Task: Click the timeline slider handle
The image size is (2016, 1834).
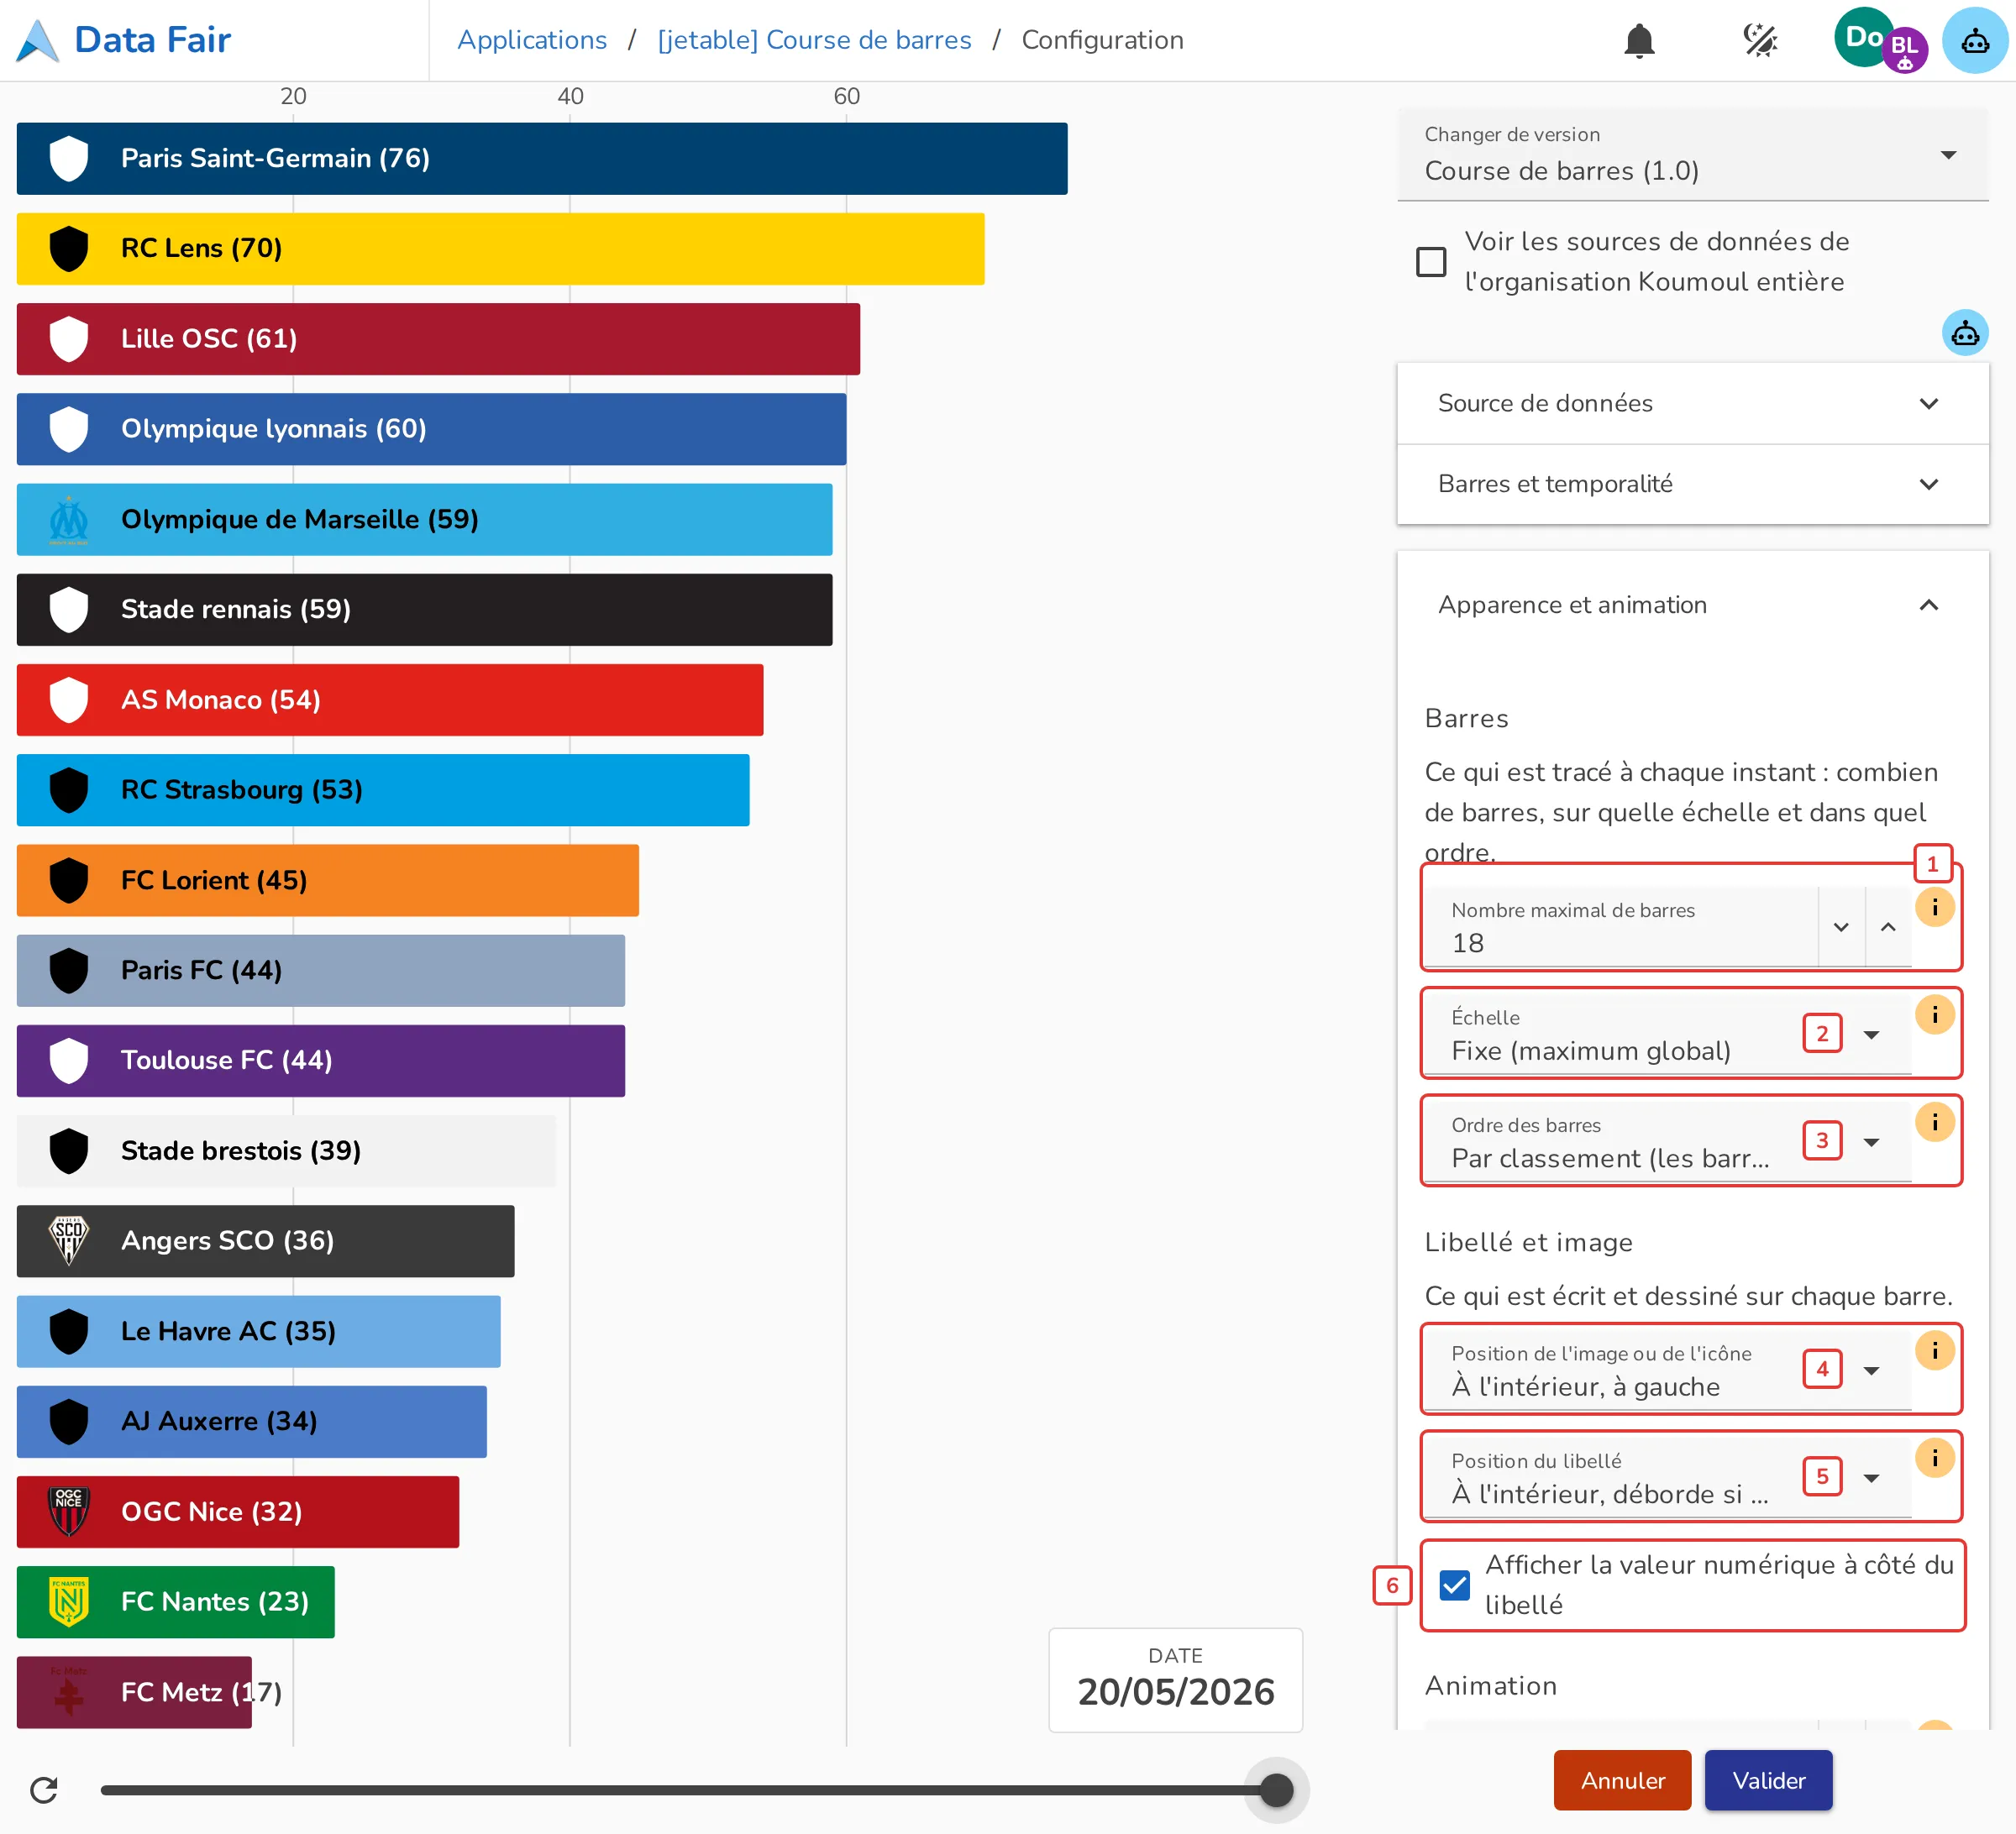Action: [x=1276, y=1790]
